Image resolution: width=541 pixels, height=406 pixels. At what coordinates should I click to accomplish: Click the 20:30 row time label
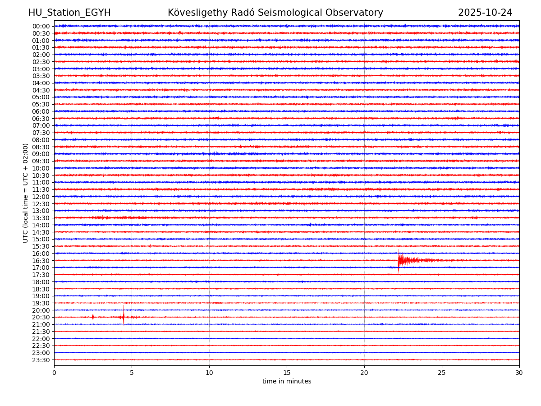pyautogui.click(x=41, y=318)
